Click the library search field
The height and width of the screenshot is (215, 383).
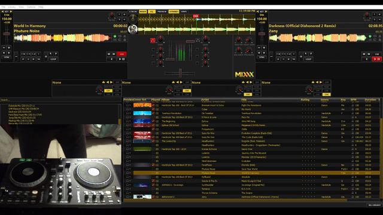click(60, 100)
